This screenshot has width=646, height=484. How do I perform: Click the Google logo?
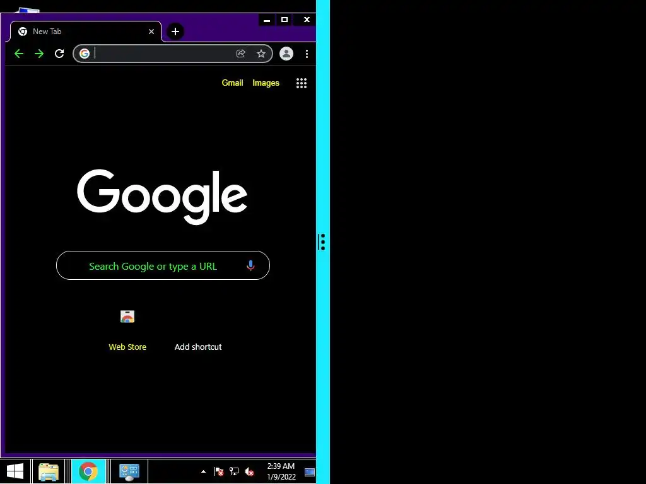pyautogui.click(x=162, y=197)
